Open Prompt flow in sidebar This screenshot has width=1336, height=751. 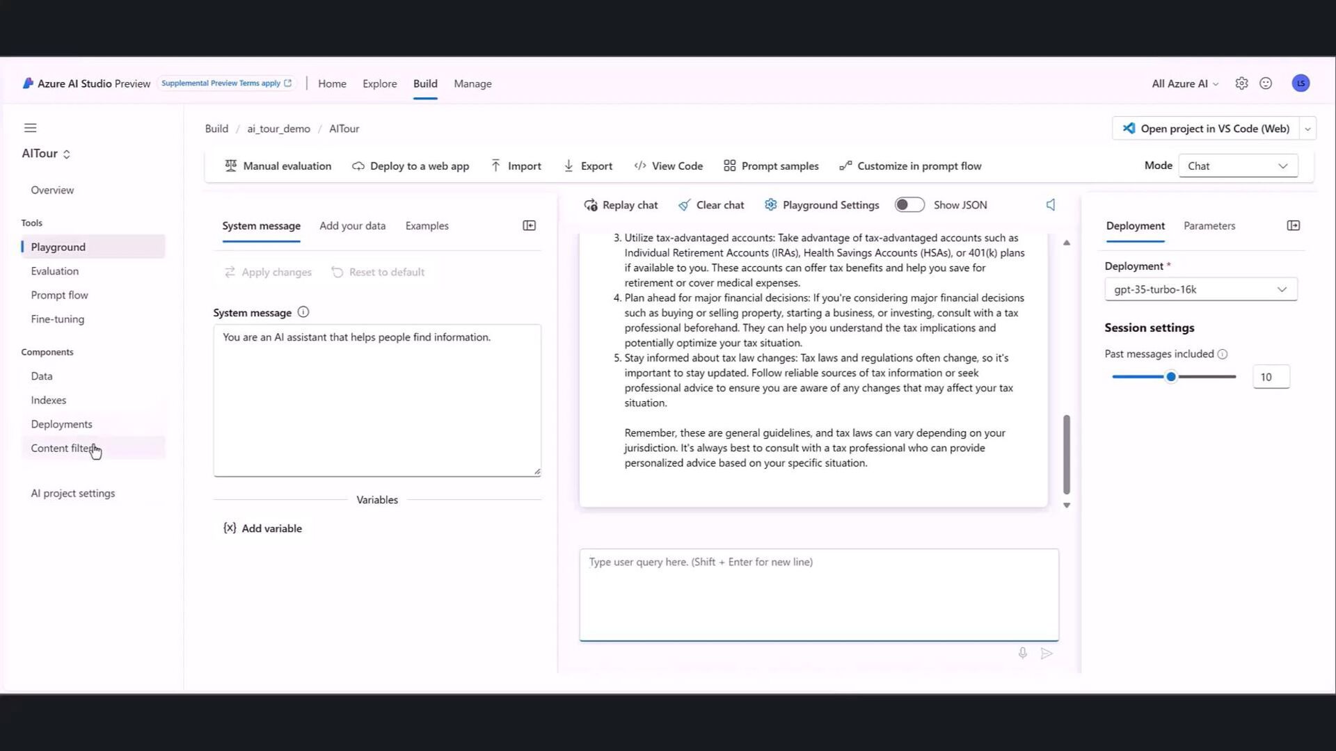[93, 295]
